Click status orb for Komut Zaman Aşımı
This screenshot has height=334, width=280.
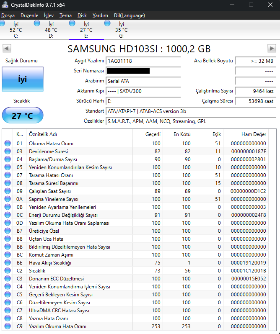8,254
